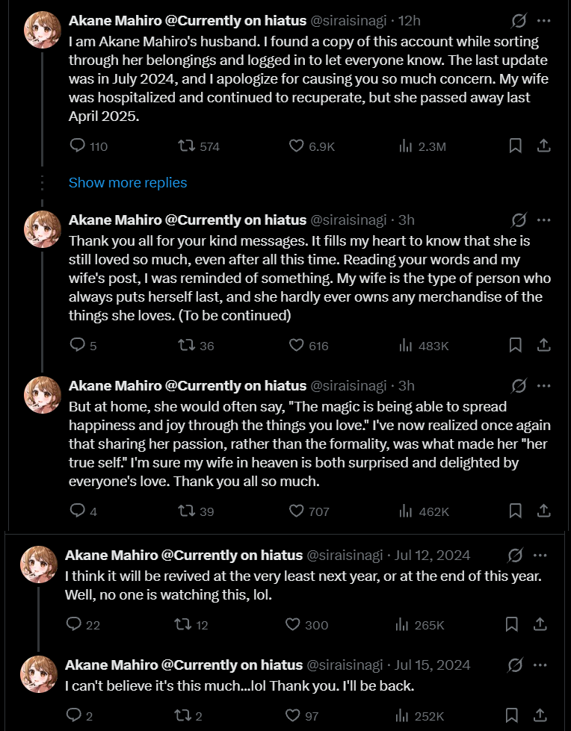This screenshot has height=731, width=571.
Task: Open more menu on the 'To be continued' post
Action: (544, 220)
